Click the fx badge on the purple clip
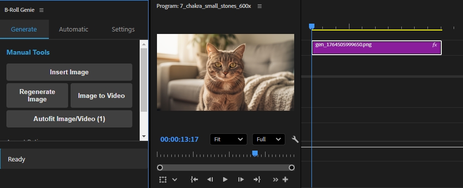463x188 pixels. coord(435,45)
